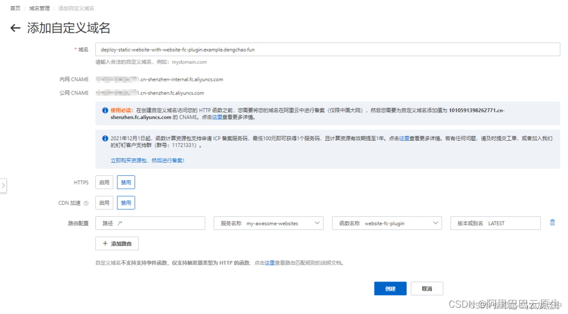Expand the collapsed left sidebar panel arrow
The height and width of the screenshot is (314, 568).
(x=3, y=185)
